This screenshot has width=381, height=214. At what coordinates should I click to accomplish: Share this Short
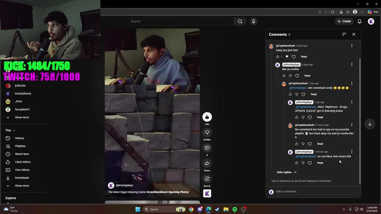click(207, 163)
